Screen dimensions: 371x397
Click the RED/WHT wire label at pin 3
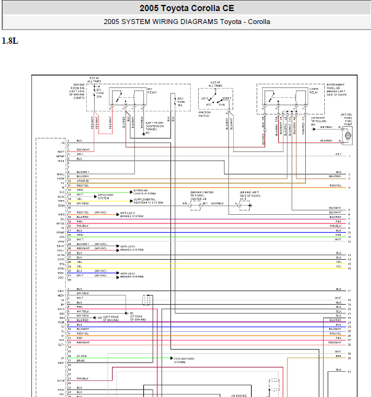(83, 150)
